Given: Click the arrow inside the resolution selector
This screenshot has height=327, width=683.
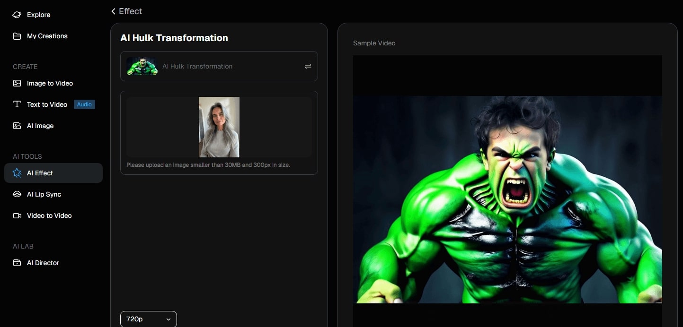Looking at the screenshot, I should pos(169,319).
